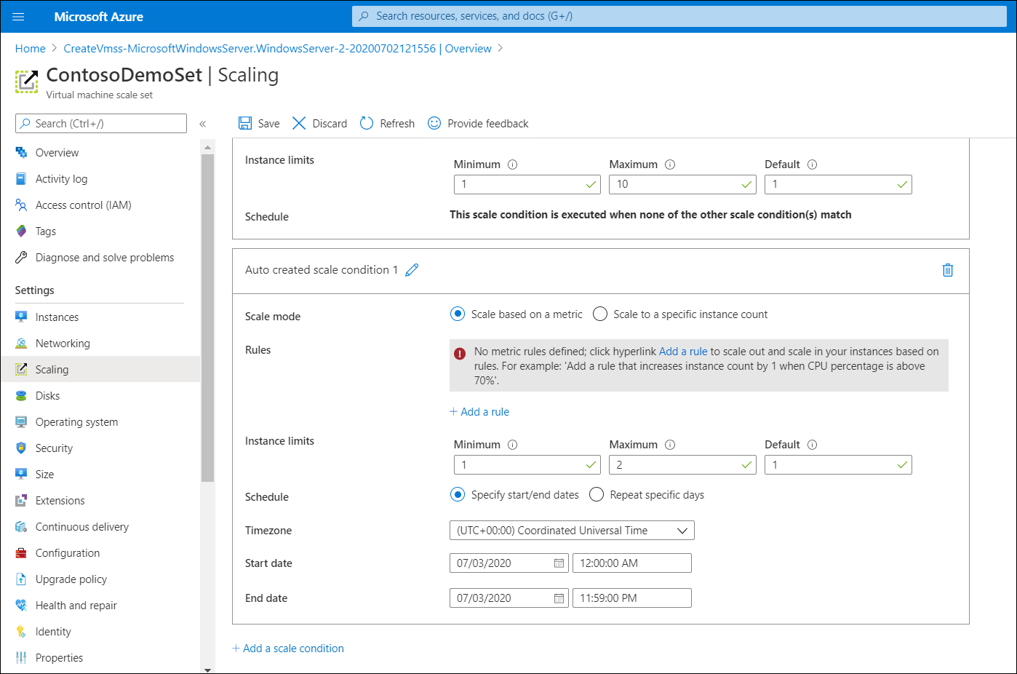The image size is (1017, 674).
Task: Select Repeat specific days radio button
Action: [597, 494]
